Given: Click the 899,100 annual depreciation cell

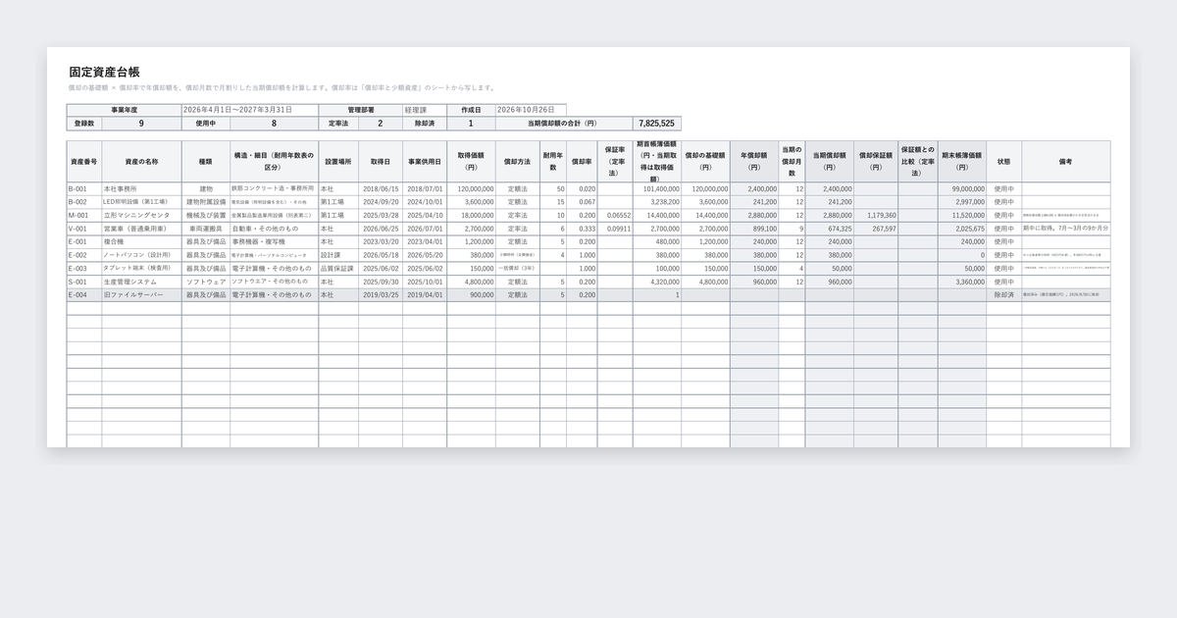Looking at the screenshot, I should coord(754,229).
